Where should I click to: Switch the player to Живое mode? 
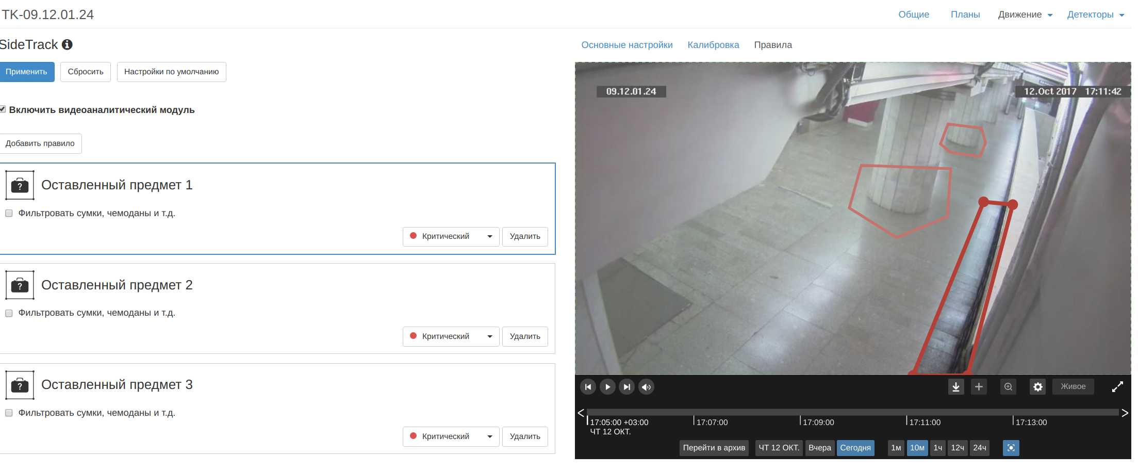coord(1073,387)
